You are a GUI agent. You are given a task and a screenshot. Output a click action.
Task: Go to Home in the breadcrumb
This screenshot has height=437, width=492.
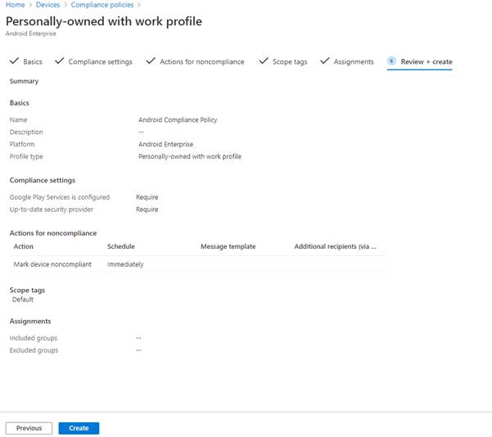tap(15, 5)
